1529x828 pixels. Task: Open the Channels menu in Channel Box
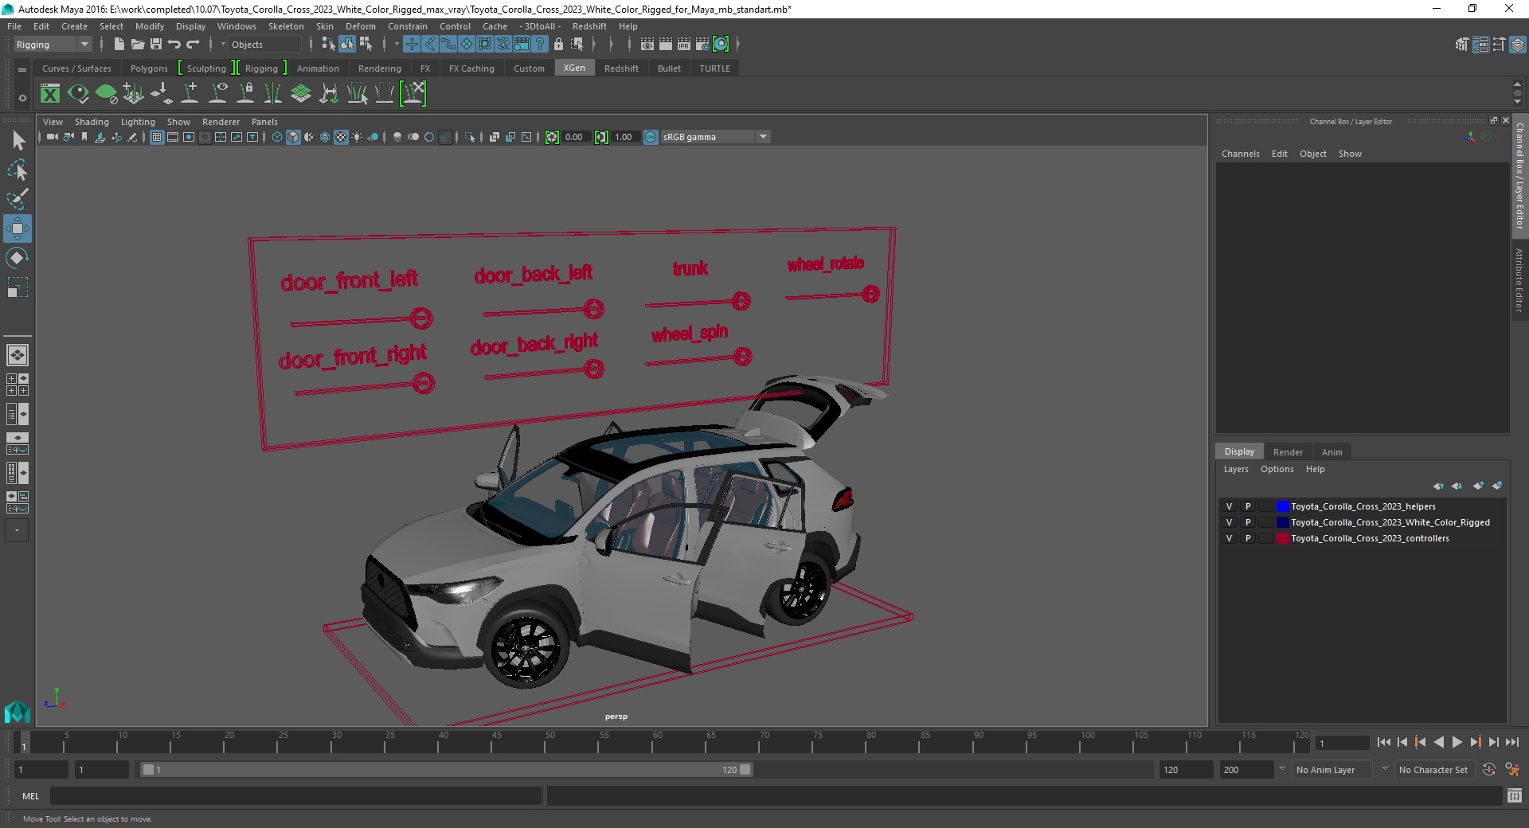click(1240, 154)
